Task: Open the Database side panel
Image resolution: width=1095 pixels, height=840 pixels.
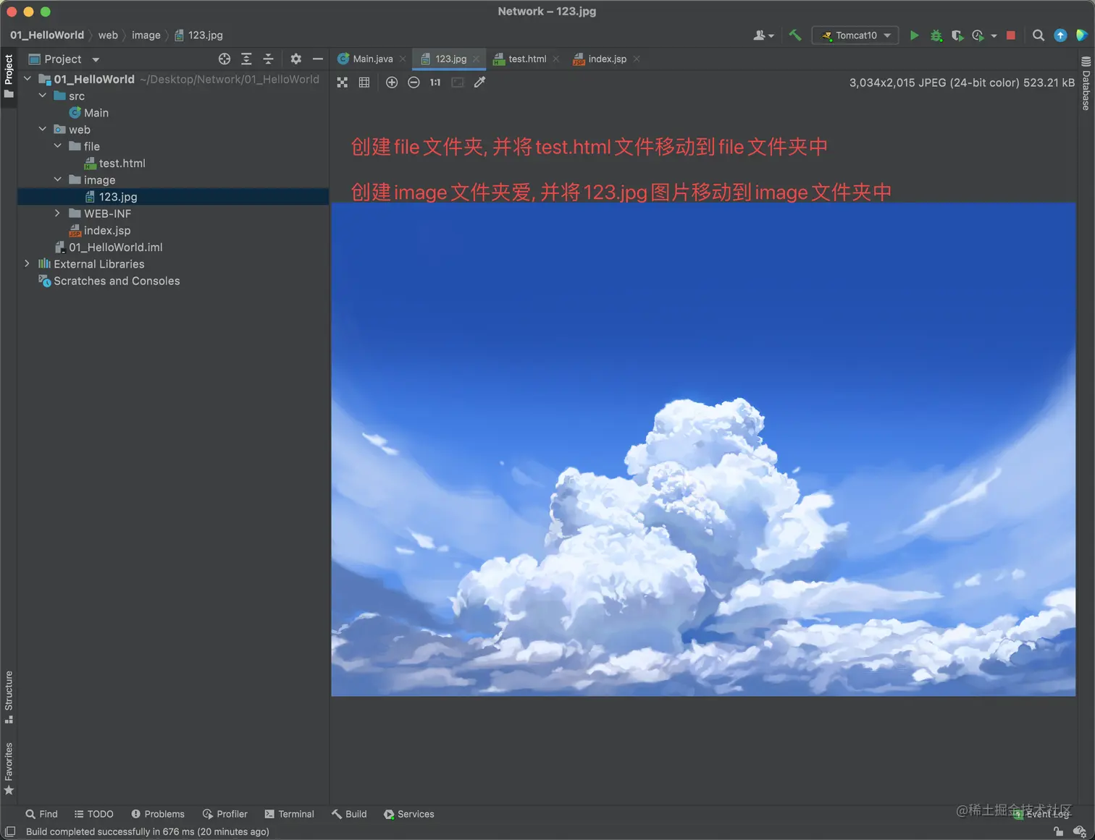Action: coord(1086,83)
